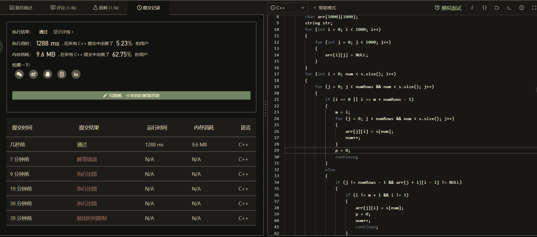537x237 pixels.
Task: Click the 写题解 share solution button
Action: tap(131, 95)
